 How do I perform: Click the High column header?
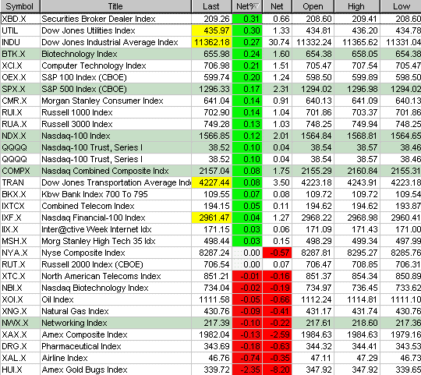coord(357,6)
